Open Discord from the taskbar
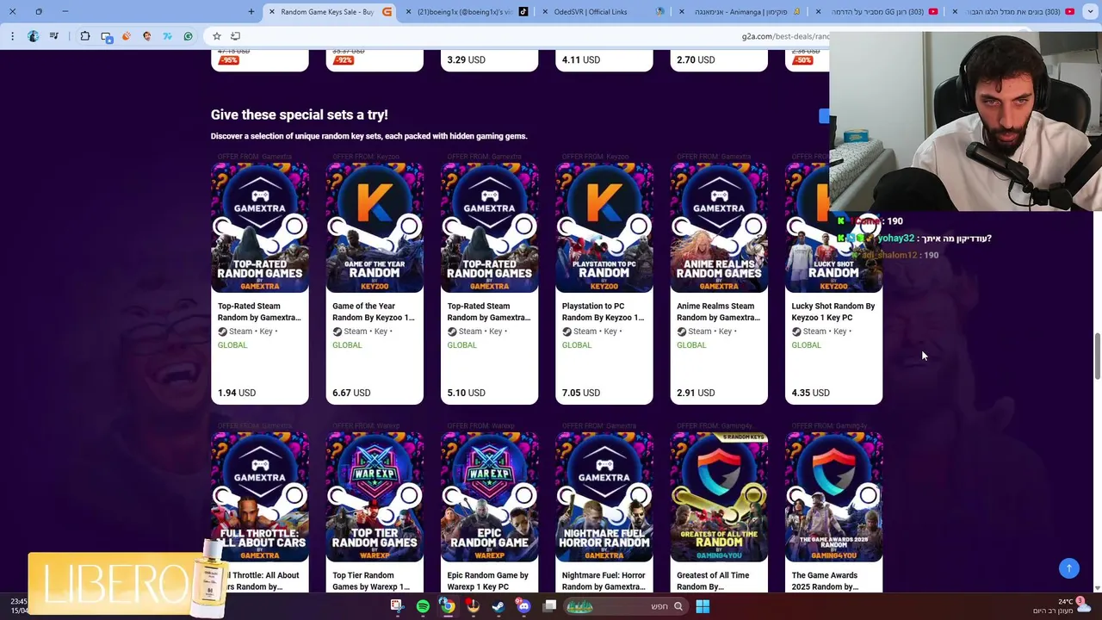Viewport: 1102px width, 620px height. [x=523, y=606]
